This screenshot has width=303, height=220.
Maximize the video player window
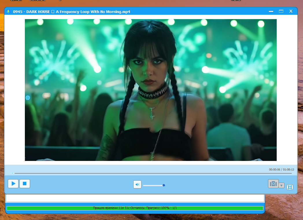coord(281,11)
